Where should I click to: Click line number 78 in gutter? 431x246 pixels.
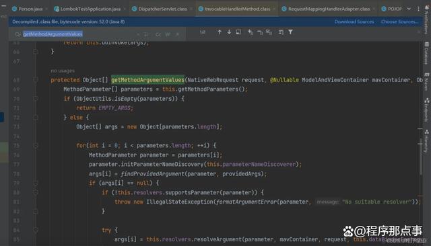pos(16,174)
